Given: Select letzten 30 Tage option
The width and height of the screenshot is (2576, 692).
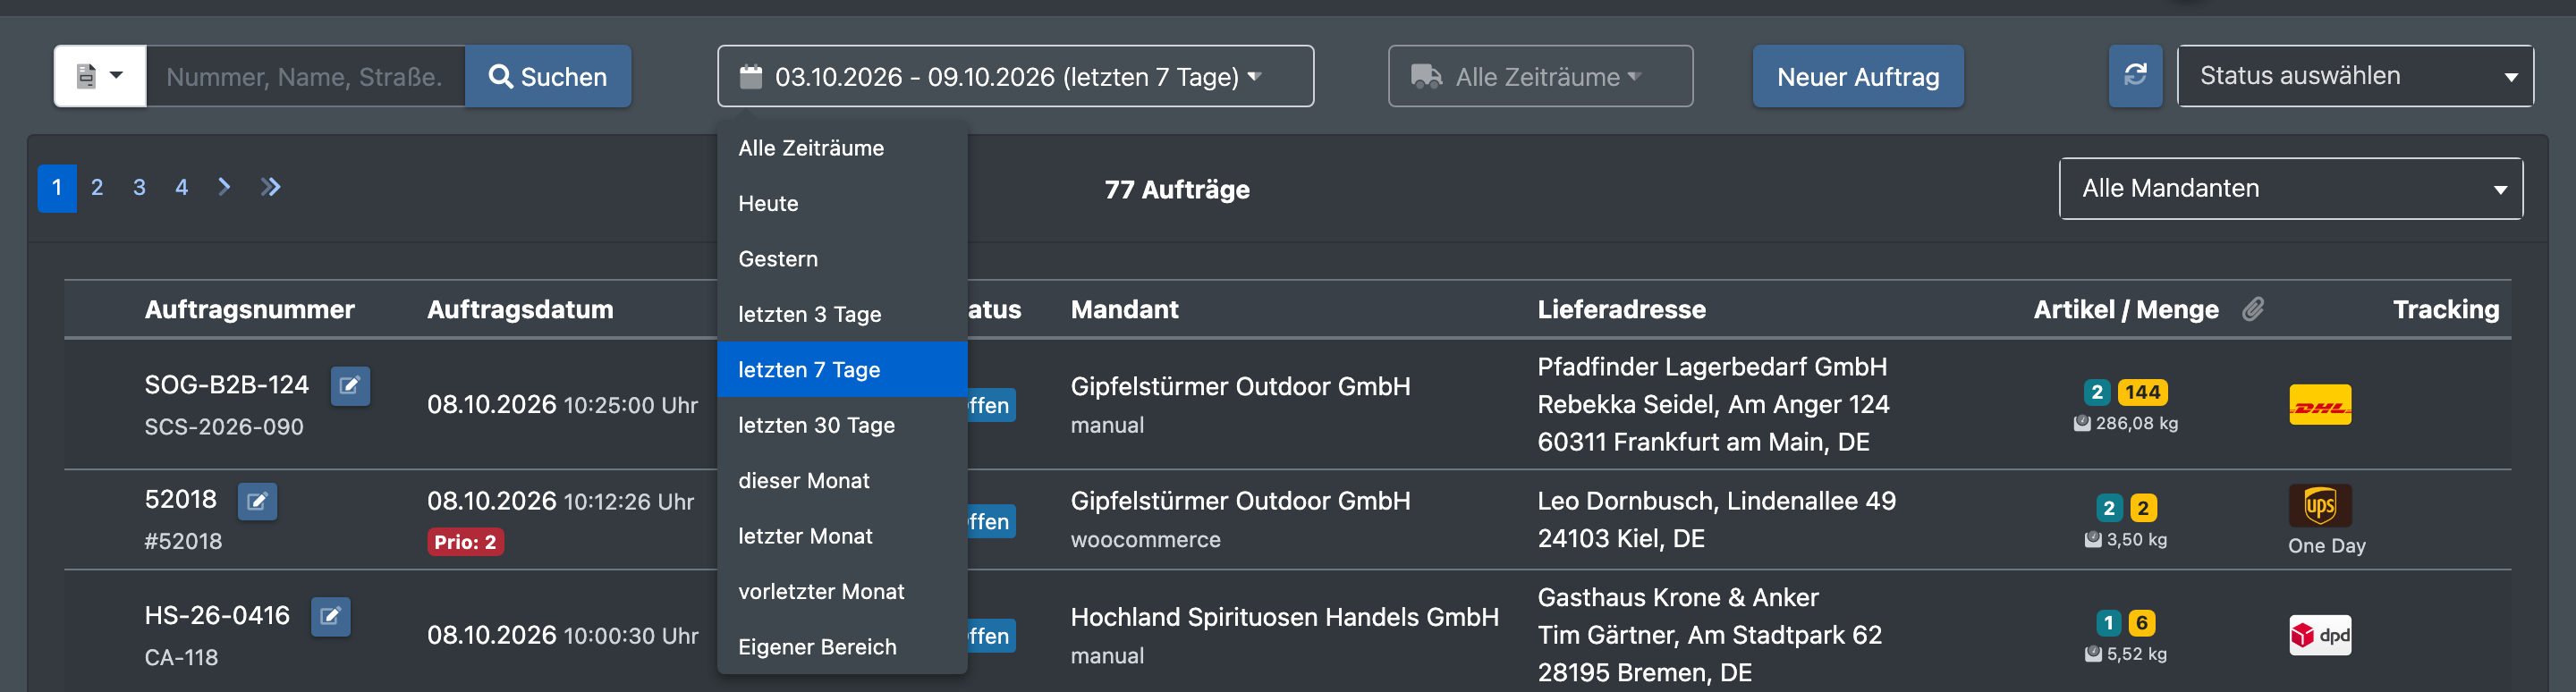Looking at the screenshot, I should click(842, 425).
